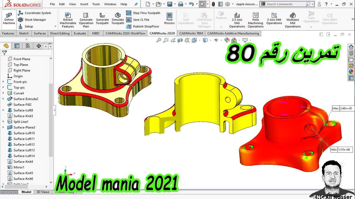Open the 3D Views bottom tab
Screen dimensions: 355x199
click(x=43, y=192)
